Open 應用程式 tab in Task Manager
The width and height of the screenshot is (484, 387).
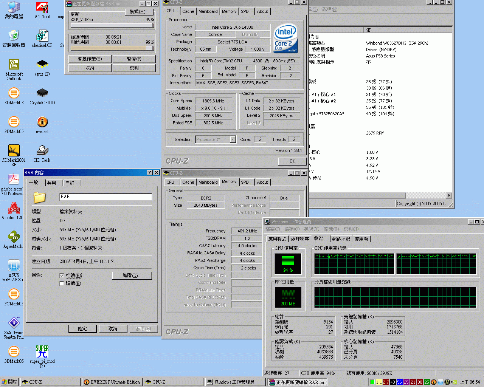click(277, 239)
